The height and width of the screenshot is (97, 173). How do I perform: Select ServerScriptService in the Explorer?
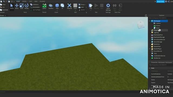(159, 40)
